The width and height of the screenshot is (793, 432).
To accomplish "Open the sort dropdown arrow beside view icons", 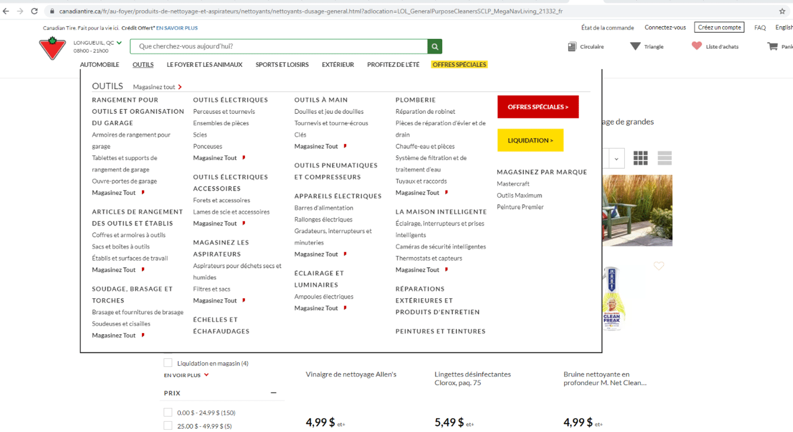I will point(616,158).
